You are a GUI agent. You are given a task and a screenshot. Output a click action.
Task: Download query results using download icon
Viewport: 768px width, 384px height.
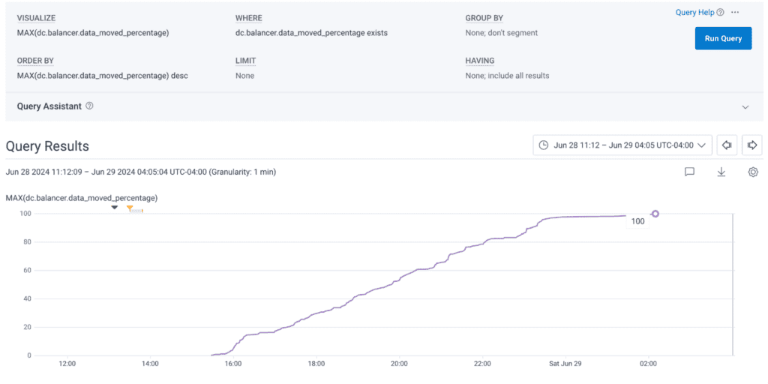coord(721,172)
